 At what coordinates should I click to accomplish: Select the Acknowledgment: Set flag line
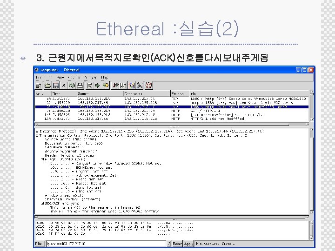click(83, 175)
